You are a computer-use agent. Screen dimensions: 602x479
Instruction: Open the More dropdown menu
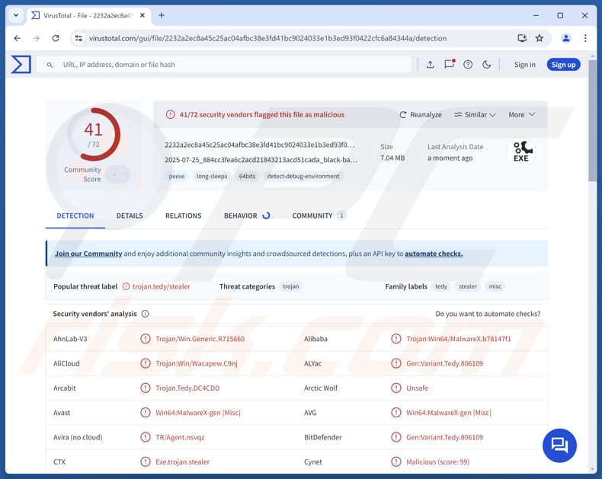(522, 115)
